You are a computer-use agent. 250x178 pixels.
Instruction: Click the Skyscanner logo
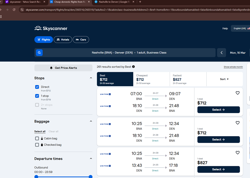point(51,28)
